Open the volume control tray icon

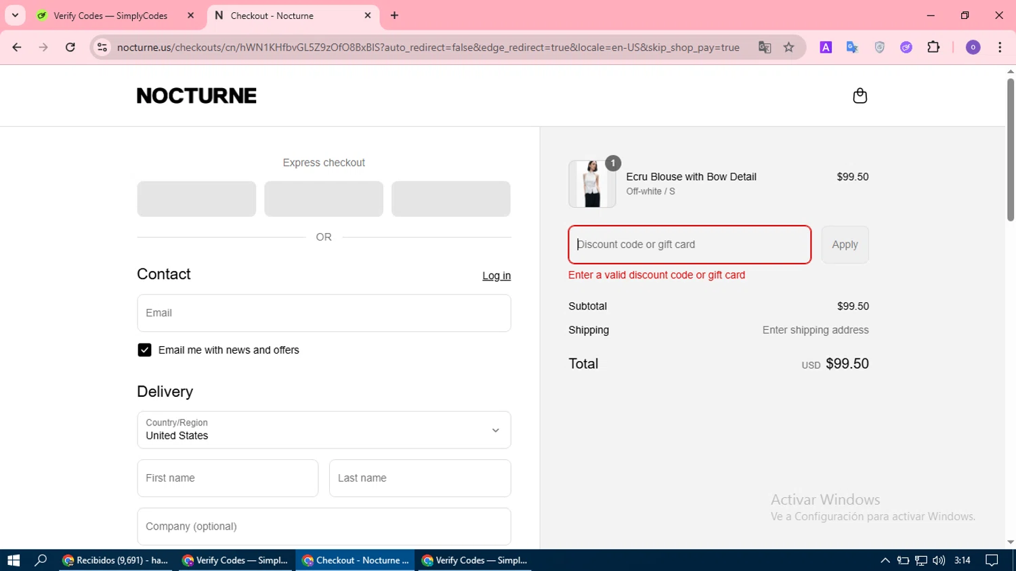point(938,560)
